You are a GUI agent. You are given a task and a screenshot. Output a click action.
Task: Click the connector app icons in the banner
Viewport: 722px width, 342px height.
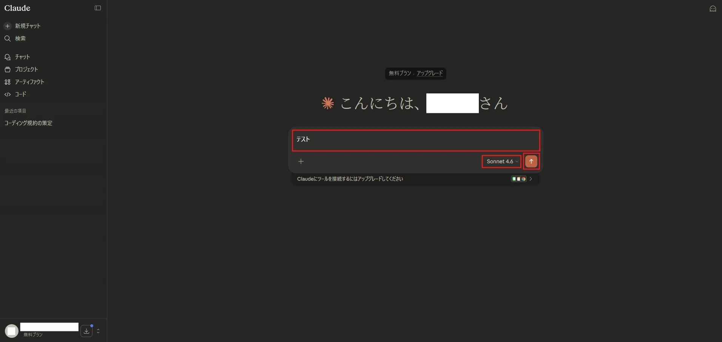(519, 179)
